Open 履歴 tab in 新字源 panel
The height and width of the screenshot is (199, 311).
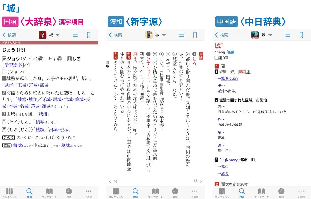point(175,193)
